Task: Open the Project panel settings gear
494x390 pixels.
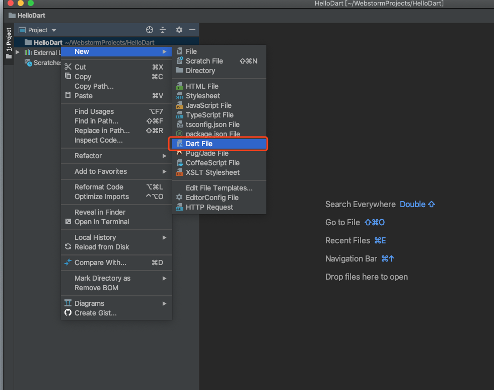Action: point(179,30)
